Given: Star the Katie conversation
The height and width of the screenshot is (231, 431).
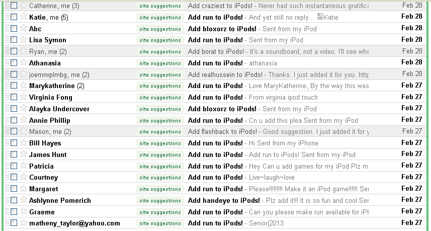Looking at the screenshot, I should [x=24, y=17].
